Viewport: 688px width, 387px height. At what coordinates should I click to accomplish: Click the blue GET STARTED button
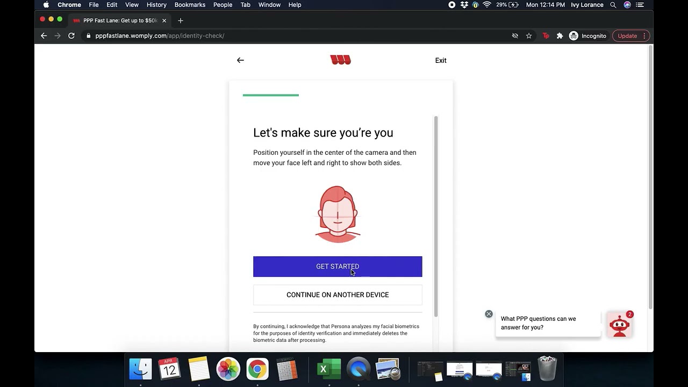[x=338, y=267]
